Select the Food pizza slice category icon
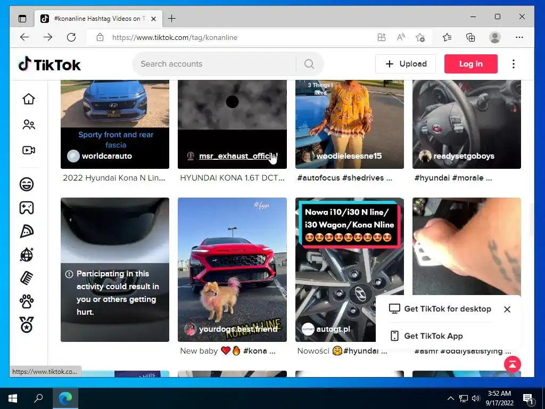 [27, 231]
